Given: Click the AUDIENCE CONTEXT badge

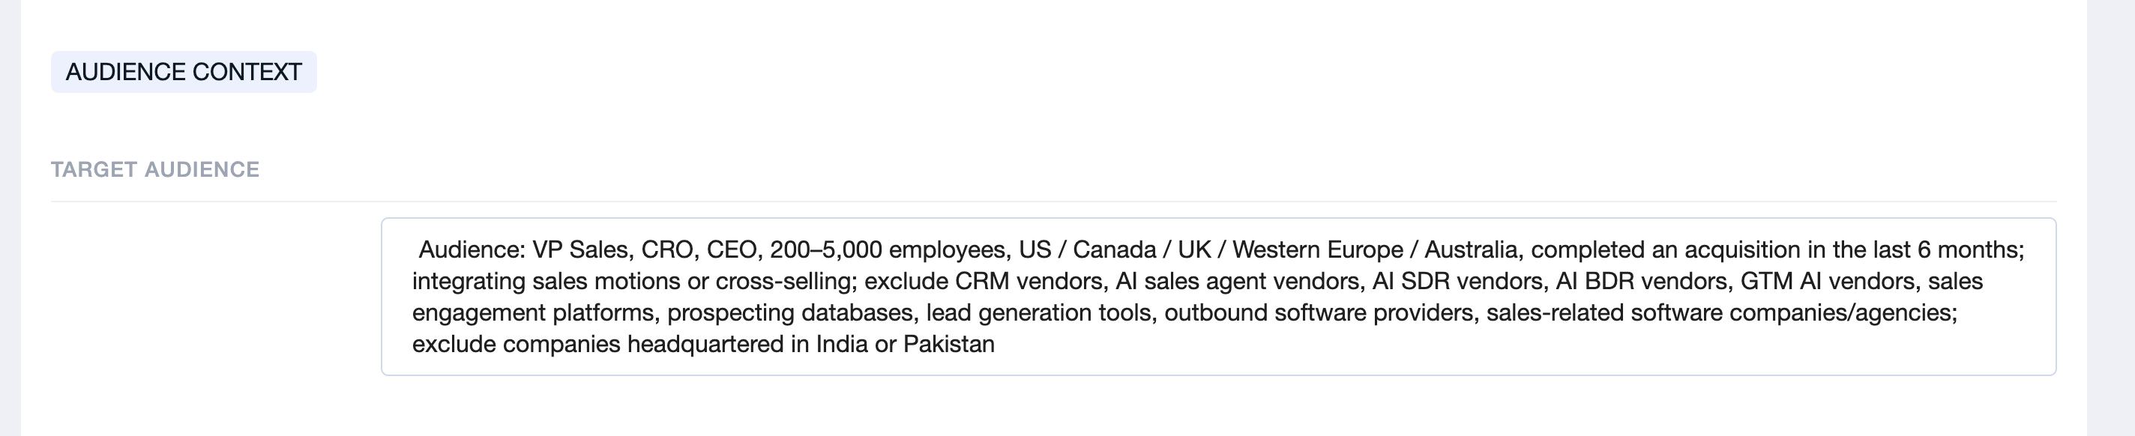Looking at the screenshot, I should tap(183, 72).
